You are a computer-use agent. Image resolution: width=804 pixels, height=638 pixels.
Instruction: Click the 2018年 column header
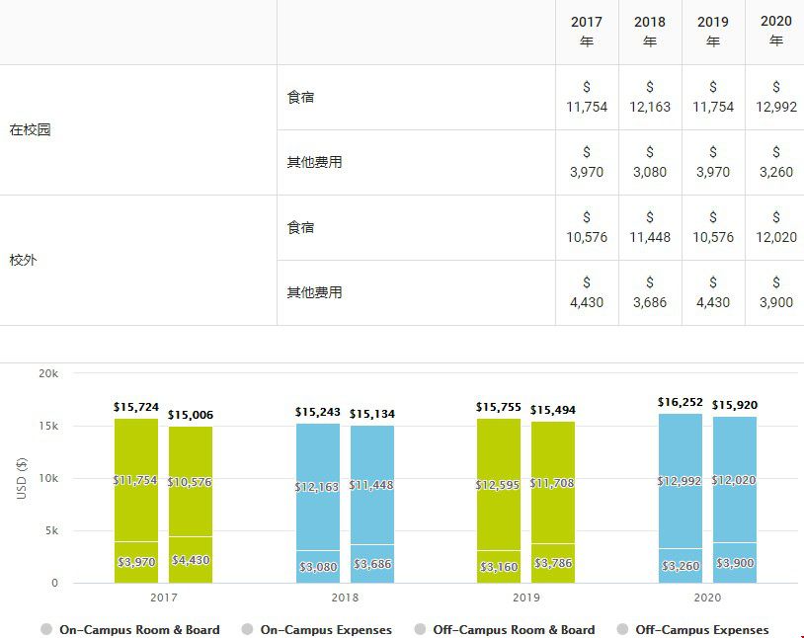[x=650, y=32]
